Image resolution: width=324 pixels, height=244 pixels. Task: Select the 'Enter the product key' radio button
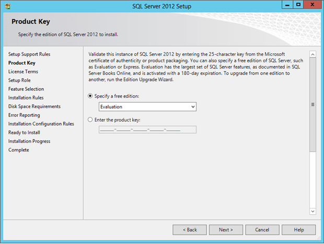click(90, 120)
